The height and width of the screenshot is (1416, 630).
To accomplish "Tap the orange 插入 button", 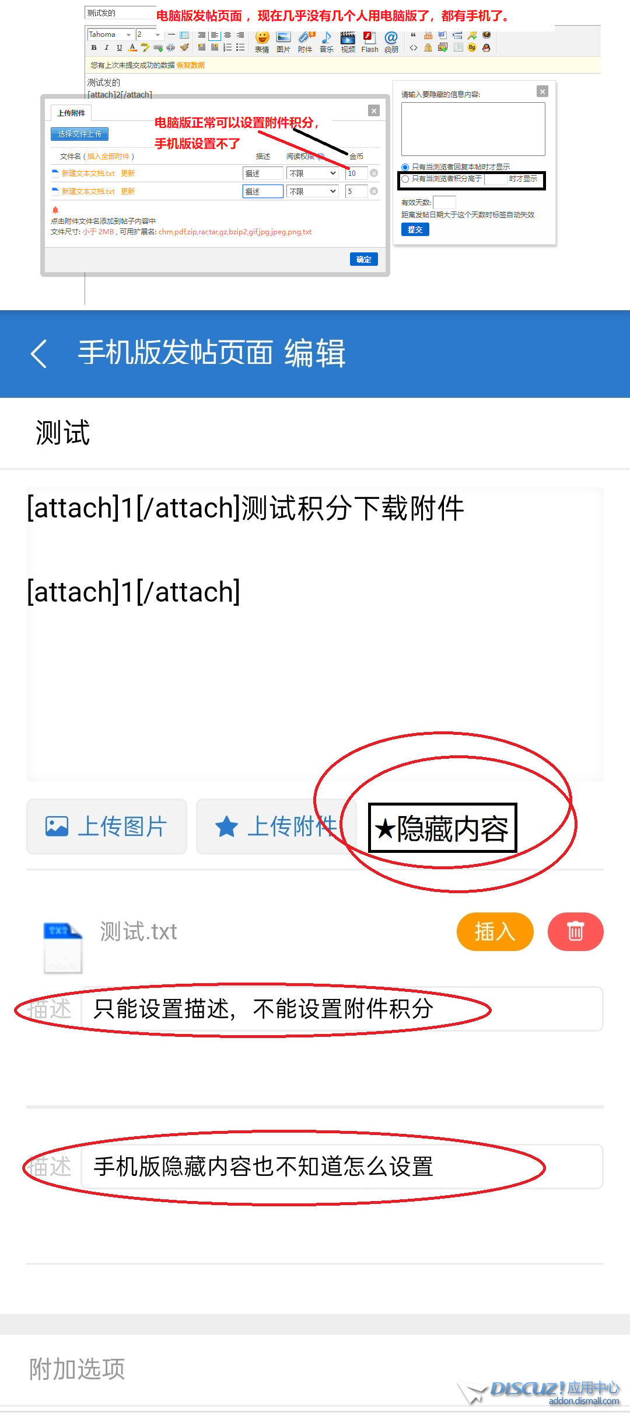I will tap(495, 931).
